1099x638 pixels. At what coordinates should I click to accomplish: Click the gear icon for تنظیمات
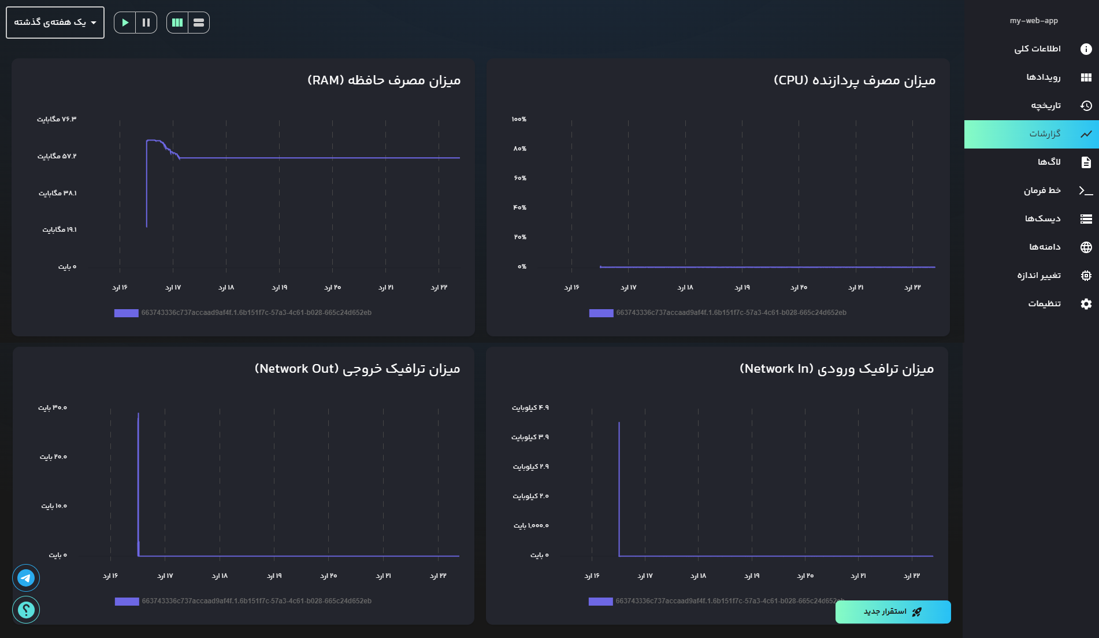point(1086,304)
